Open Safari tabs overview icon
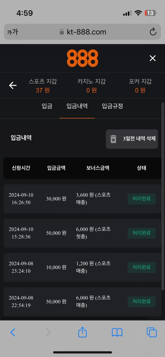This screenshot has width=165, height=357. (x=152, y=333)
